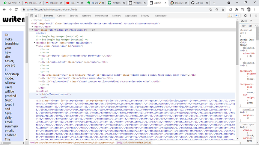Close the DevTools panel

(256, 15)
